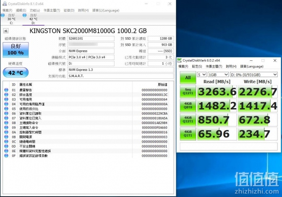Open 磁碟(D) menu in CrystalDiskInfo

click(69, 10)
